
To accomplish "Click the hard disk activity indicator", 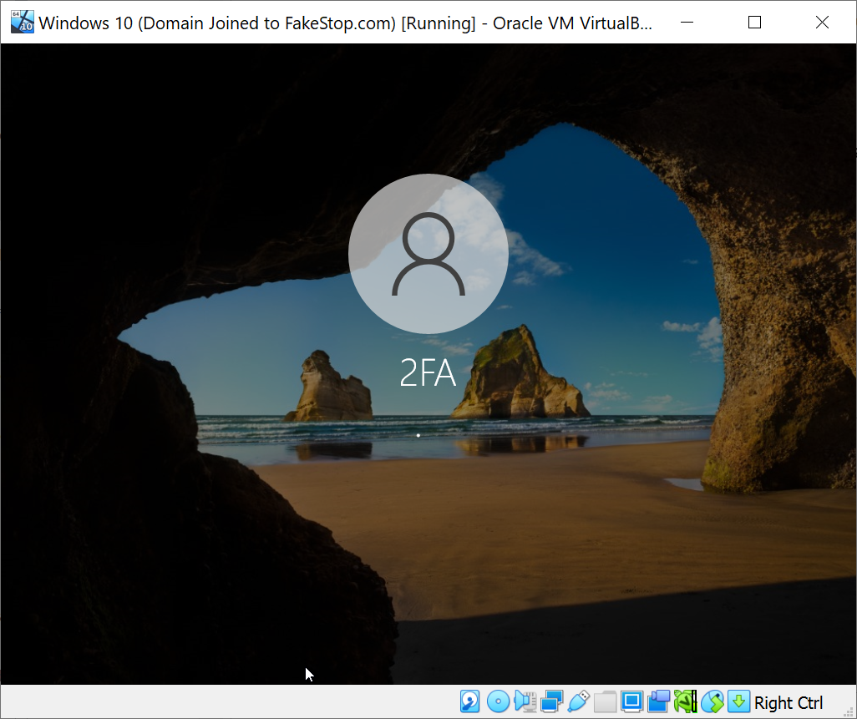I will point(470,701).
